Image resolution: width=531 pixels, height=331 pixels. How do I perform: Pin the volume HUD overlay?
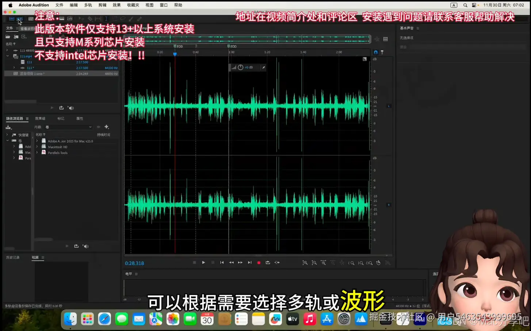point(263,68)
